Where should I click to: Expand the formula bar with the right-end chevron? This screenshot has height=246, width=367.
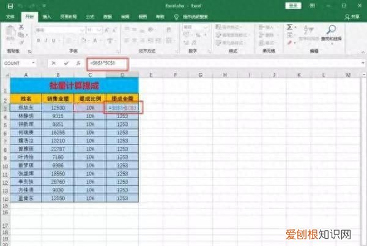363,63
